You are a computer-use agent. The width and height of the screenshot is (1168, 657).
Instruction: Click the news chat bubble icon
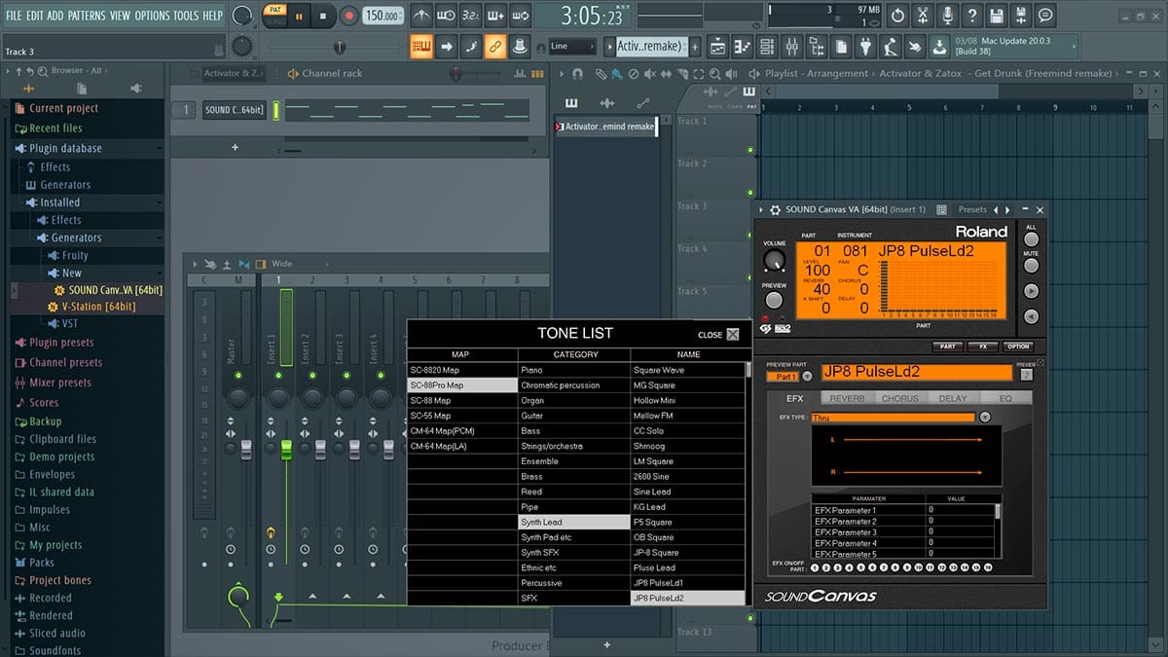tap(1045, 16)
